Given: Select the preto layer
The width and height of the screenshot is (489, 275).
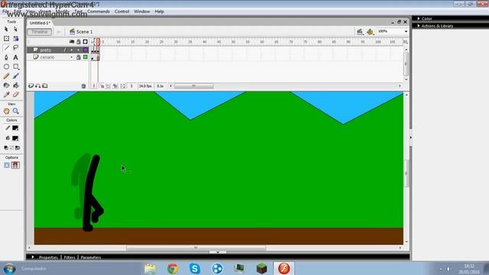Looking at the screenshot, I should (x=46, y=50).
